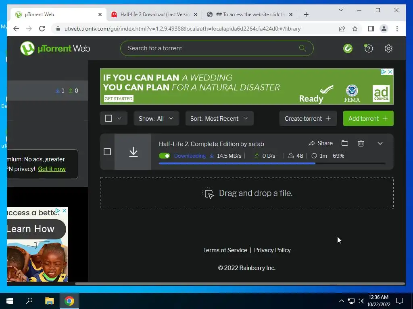Image resolution: width=413 pixels, height=309 pixels.
Task: Click green Add torrent button
Action: click(368, 119)
